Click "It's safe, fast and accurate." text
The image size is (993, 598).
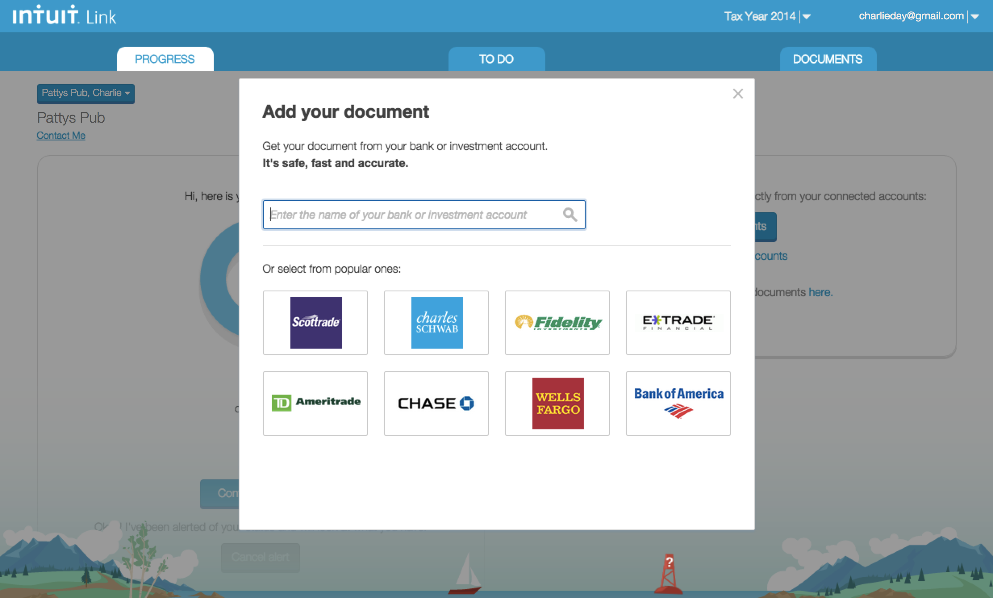click(x=335, y=163)
